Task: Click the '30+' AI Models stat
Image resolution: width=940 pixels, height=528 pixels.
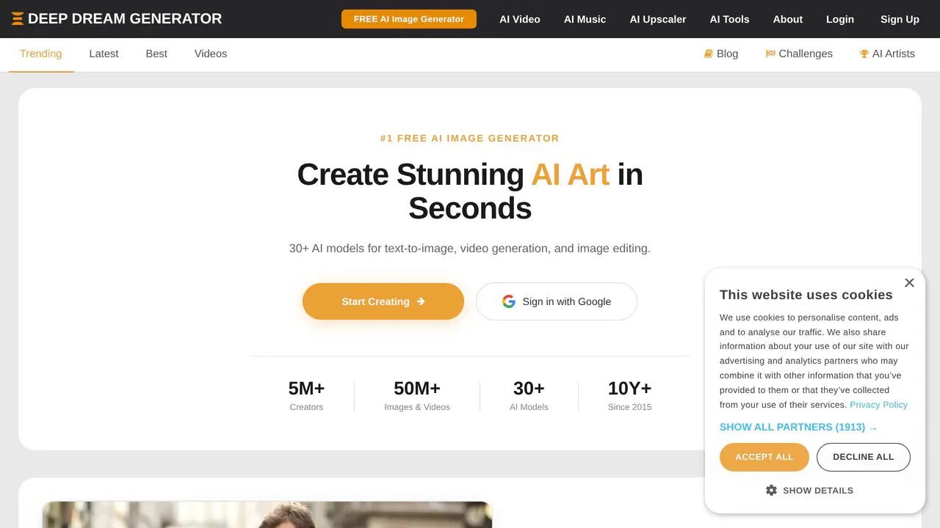Action: tap(529, 396)
